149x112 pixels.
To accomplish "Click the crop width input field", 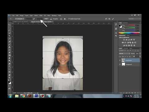I will (x=29, y=19).
